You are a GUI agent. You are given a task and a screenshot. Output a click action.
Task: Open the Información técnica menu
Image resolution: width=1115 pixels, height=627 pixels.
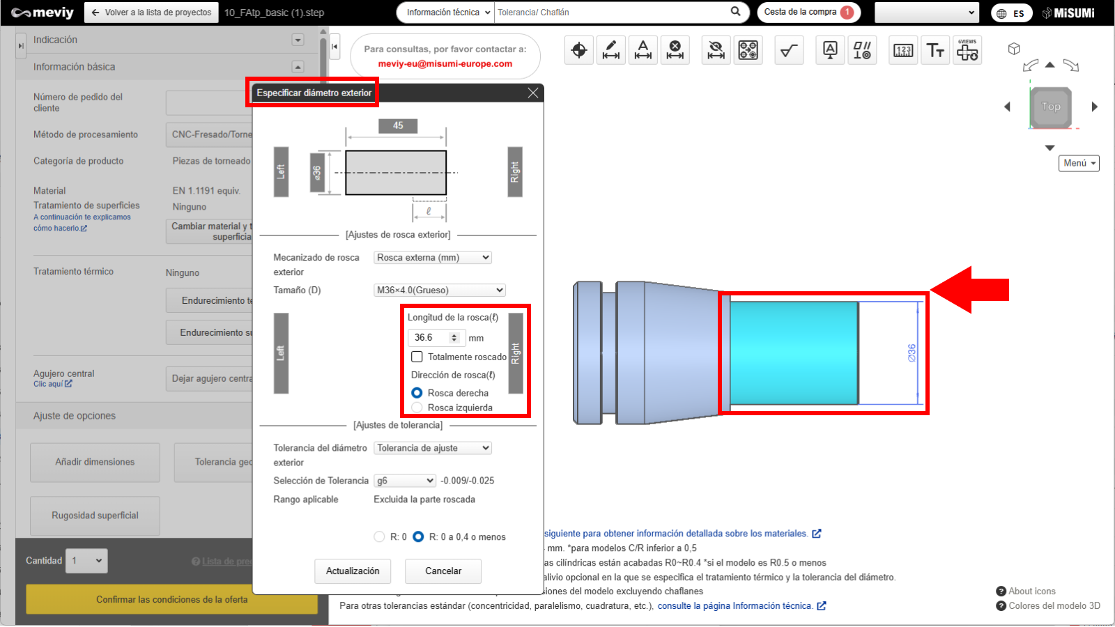(x=446, y=13)
